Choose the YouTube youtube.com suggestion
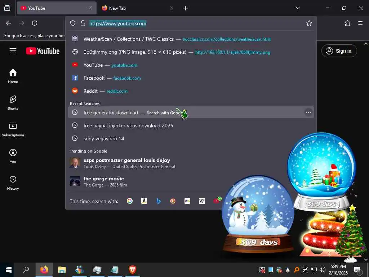 191,65
